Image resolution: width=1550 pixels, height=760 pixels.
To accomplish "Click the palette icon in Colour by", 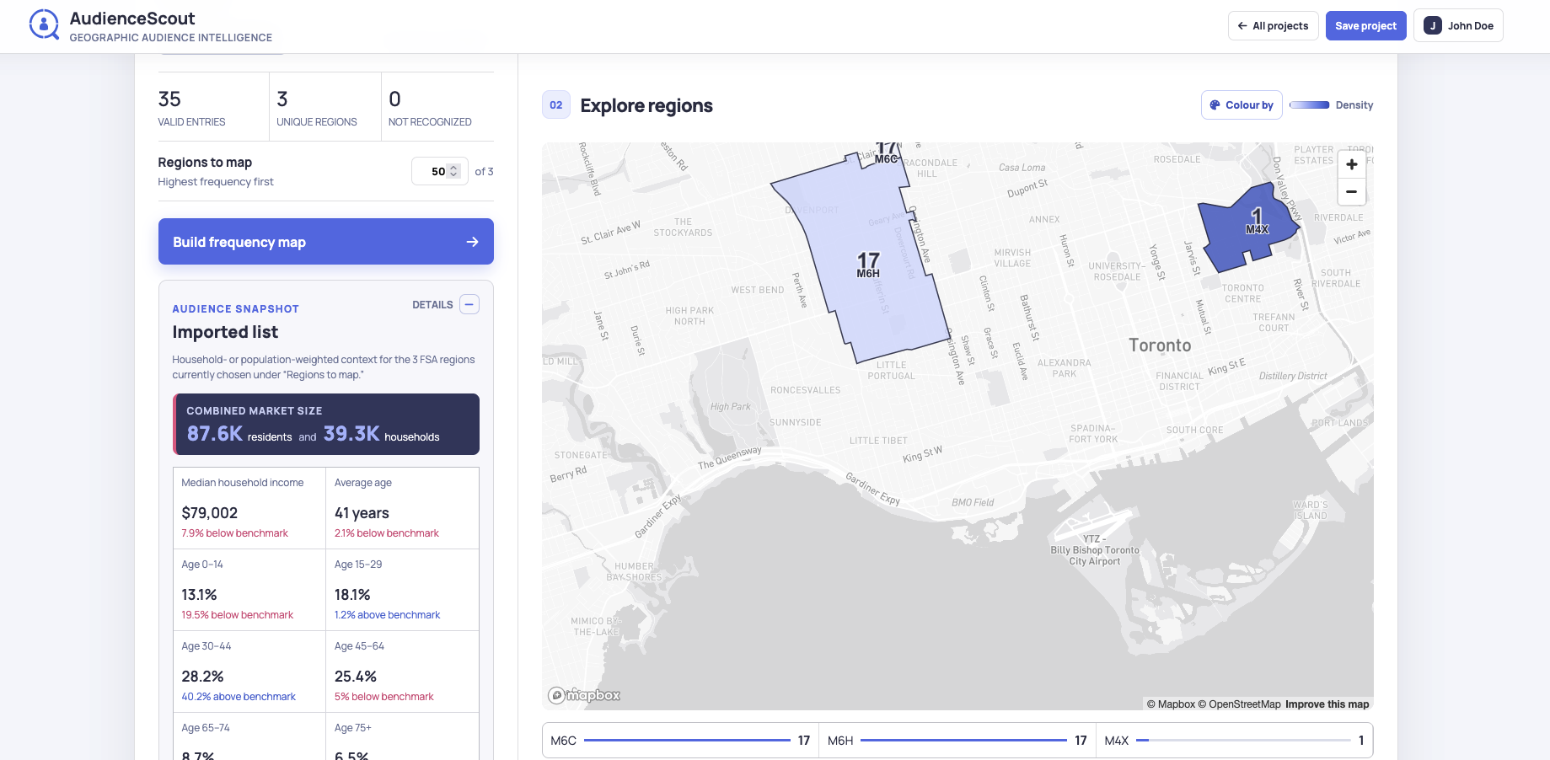I will click(1215, 105).
